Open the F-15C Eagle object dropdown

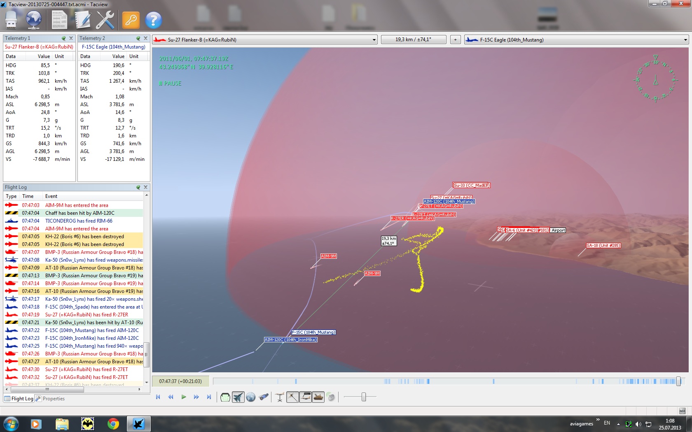coord(576,40)
